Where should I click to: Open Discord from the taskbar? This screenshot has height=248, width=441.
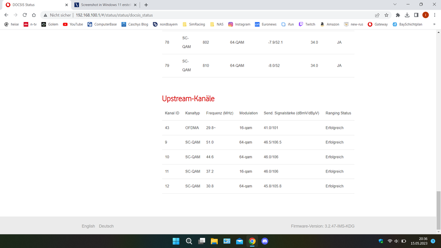[265, 241]
